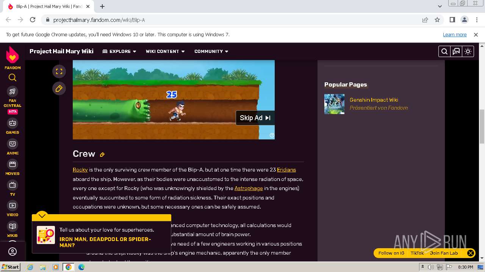
Task: Open File Explorer from taskbar
Action: 43,267
